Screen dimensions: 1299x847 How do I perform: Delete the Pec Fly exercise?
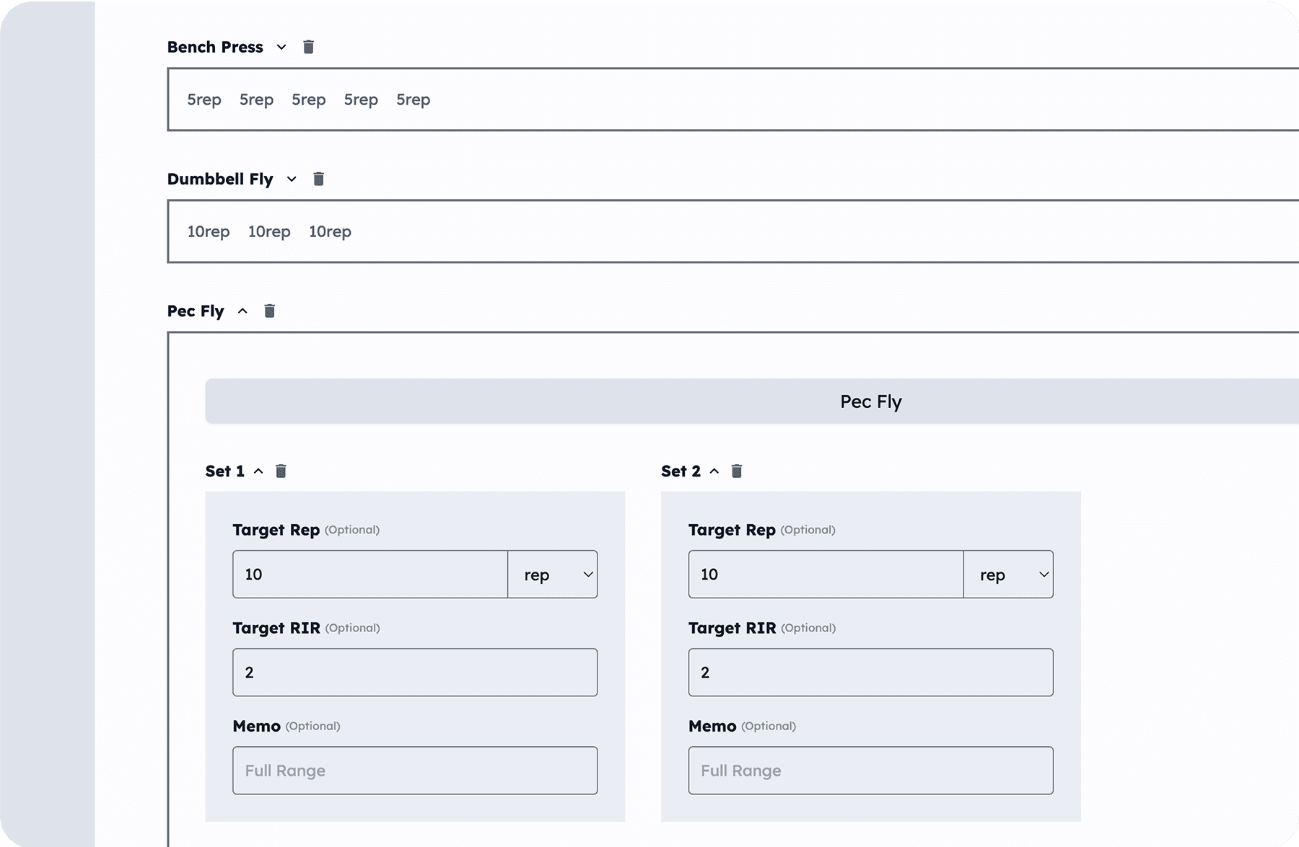[269, 311]
